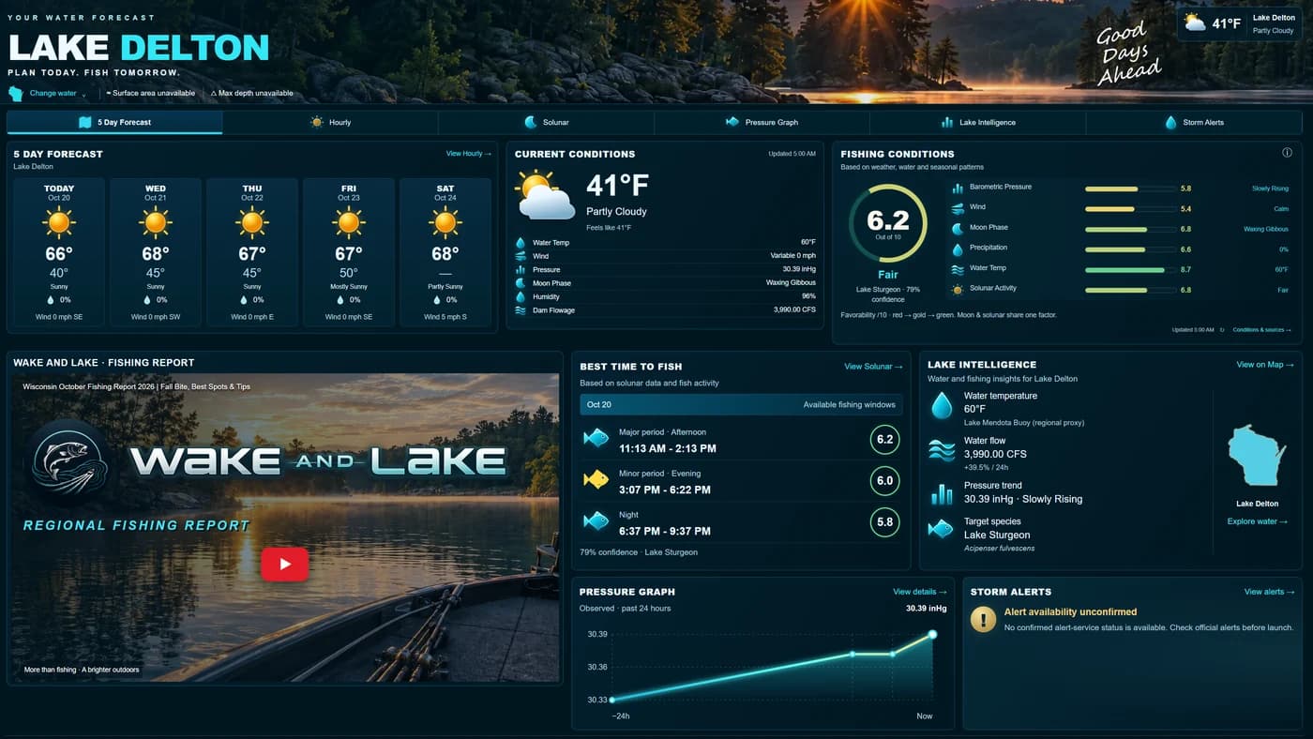The image size is (1313, 739).
Task: Click the Water temperature droplet icon in Lake Intelligence
Action: [941, 405]
